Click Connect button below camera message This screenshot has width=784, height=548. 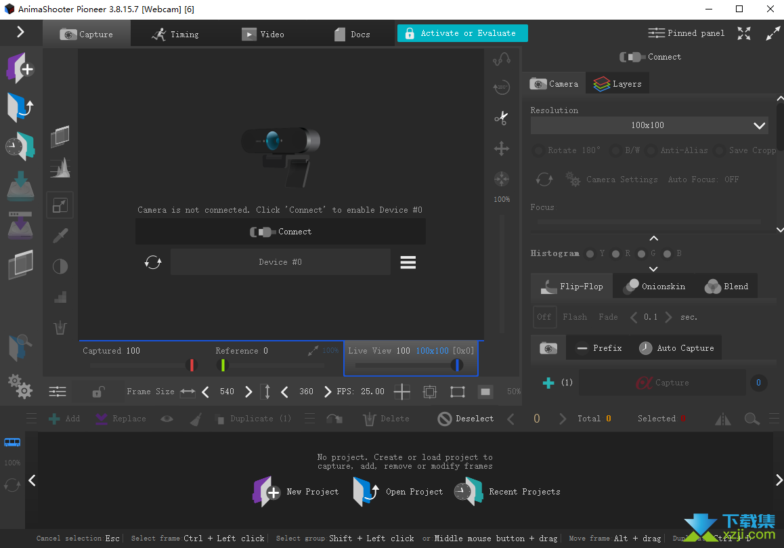coord(280,232)
